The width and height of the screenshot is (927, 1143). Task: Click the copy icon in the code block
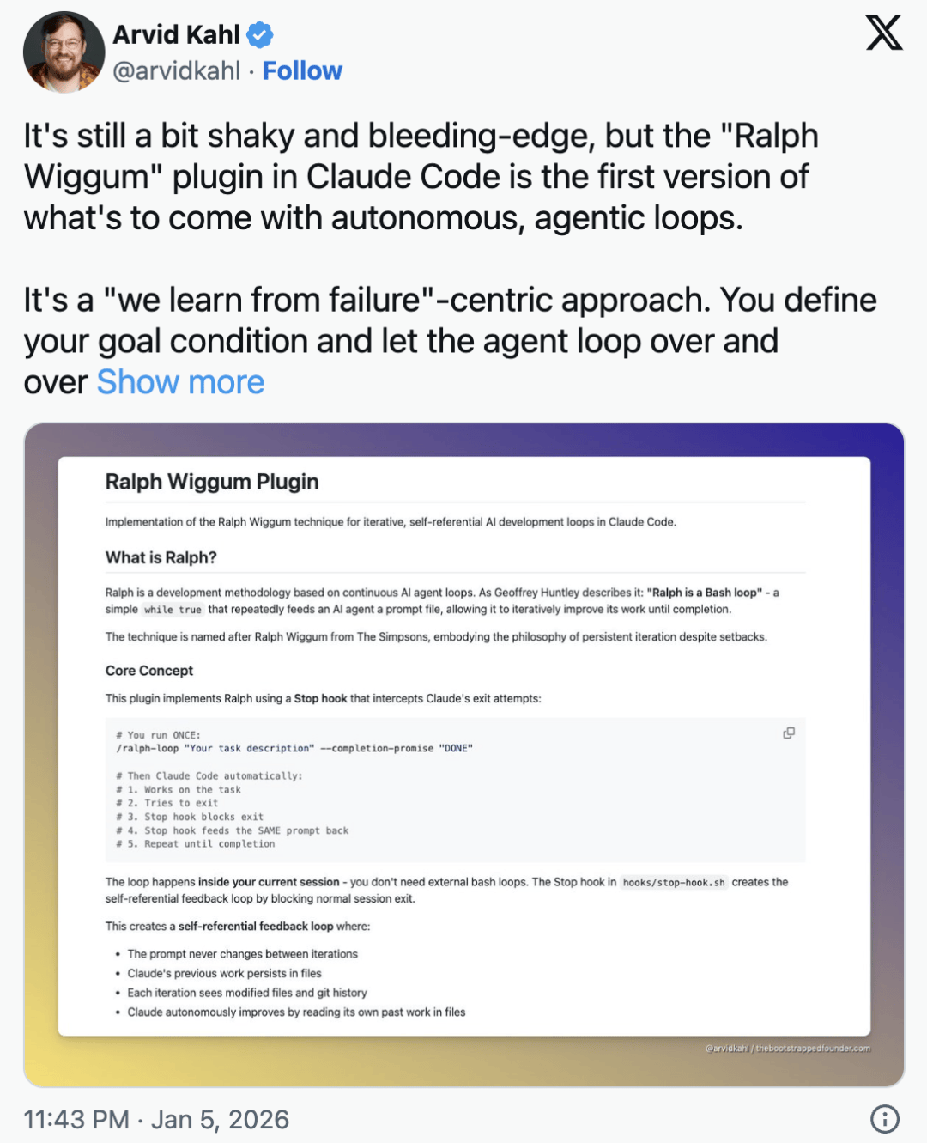tap(789, 733)
